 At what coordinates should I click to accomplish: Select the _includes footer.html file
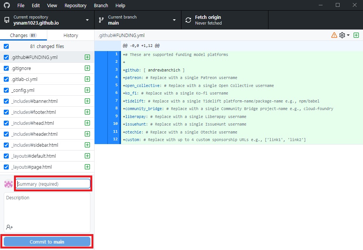(x=34, y=112)
